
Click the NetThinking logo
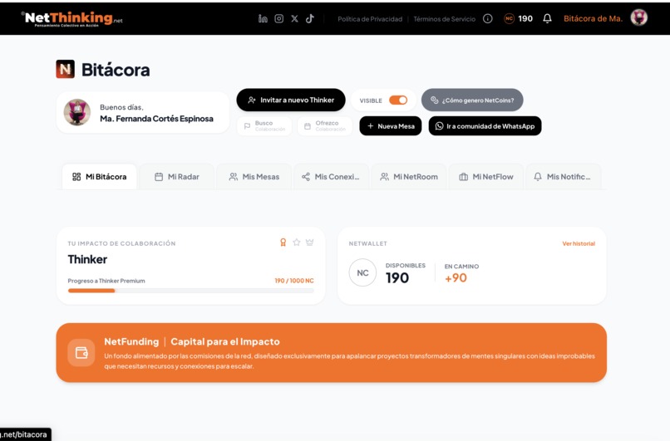pyautogui.click(x=71, y=18)
